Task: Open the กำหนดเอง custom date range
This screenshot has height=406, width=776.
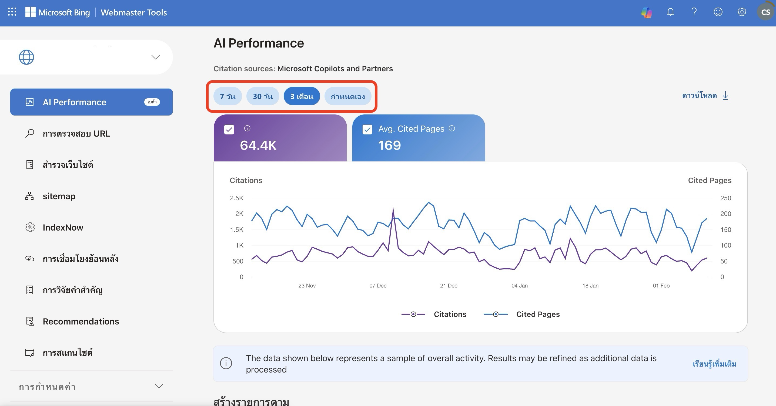Action: 348,96
